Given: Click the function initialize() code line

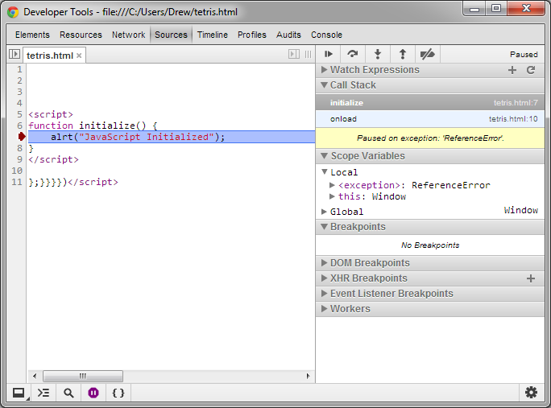Looking at the screenshot, I should click(x=93, y=126).
